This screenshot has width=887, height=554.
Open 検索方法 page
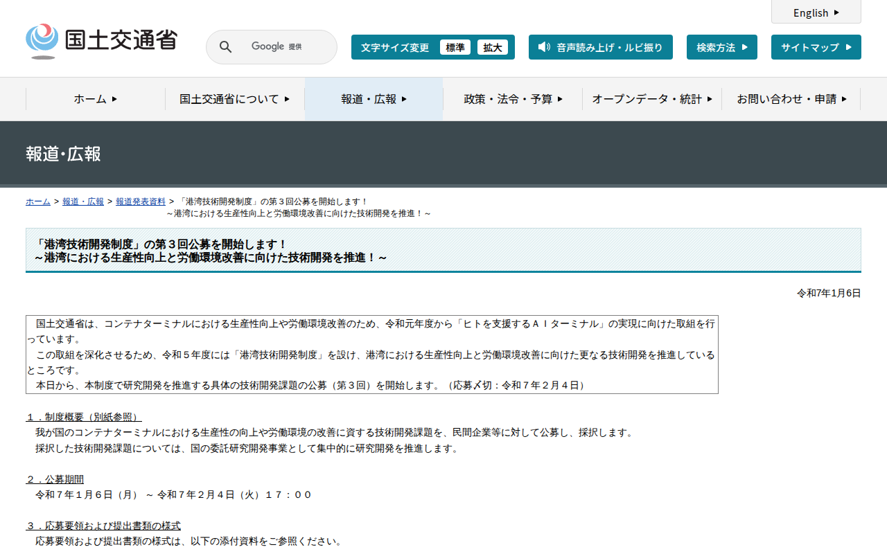click(x=722, y=47)
